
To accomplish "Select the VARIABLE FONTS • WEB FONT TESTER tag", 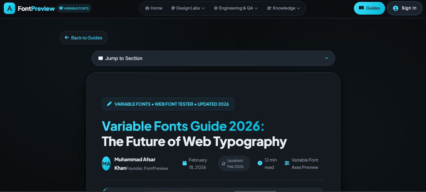I will click(168, 104).
